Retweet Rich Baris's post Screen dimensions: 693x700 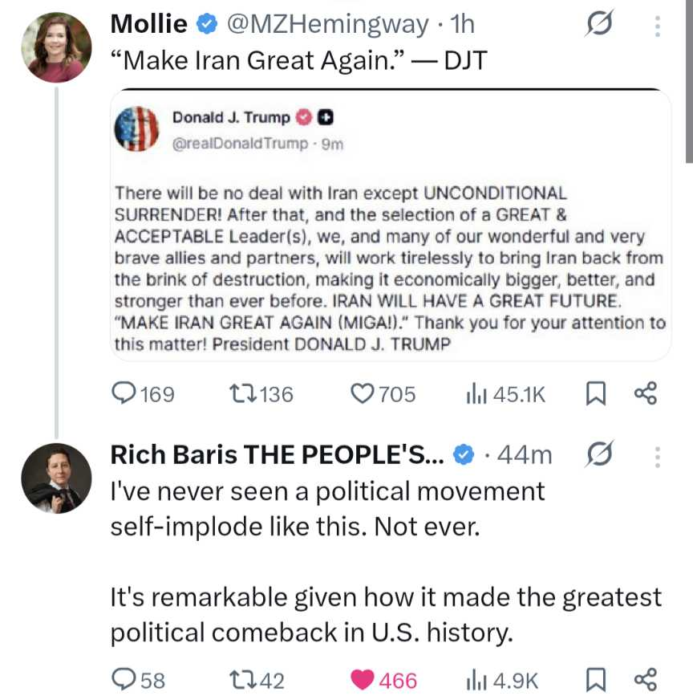[241, 681]
